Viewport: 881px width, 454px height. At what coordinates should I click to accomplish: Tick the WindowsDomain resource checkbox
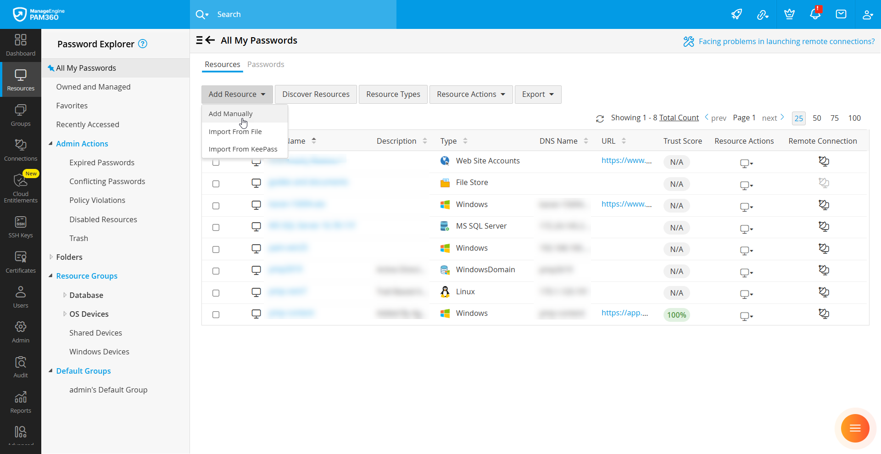pyautogui.click(x=216, y=271)
